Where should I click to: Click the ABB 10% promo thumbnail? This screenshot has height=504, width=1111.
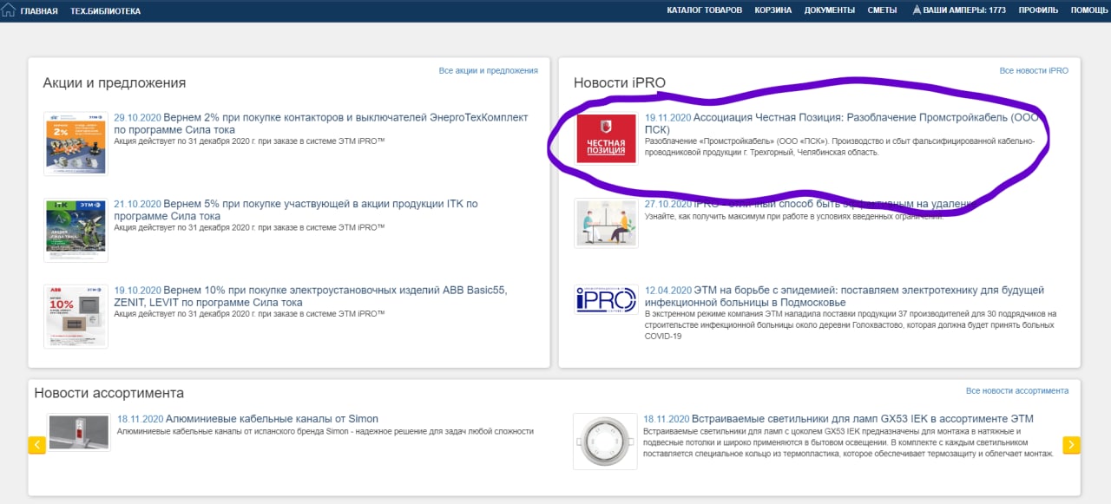click(x=76, y=317)
